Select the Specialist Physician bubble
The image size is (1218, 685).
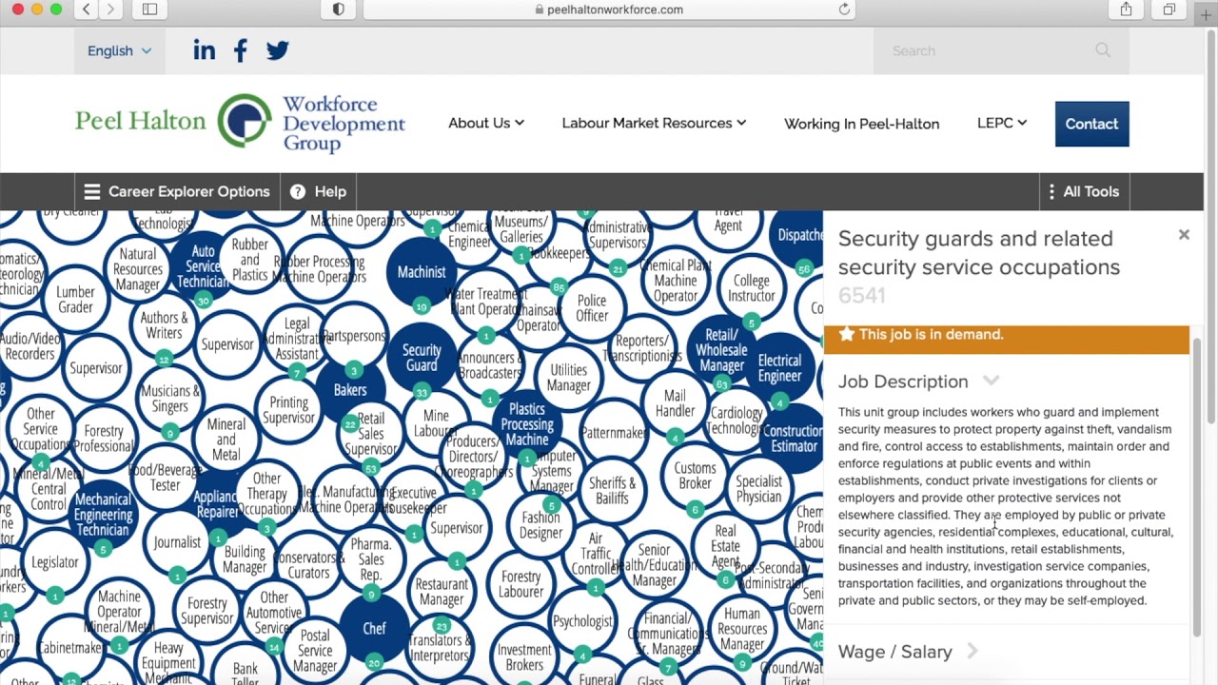click(x=758, y=489)
